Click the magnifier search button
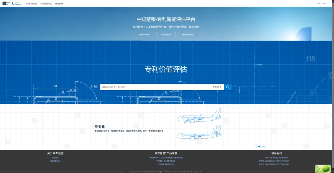Image resolution: width=334 pixels, height=173 pixels. [228, 87]
